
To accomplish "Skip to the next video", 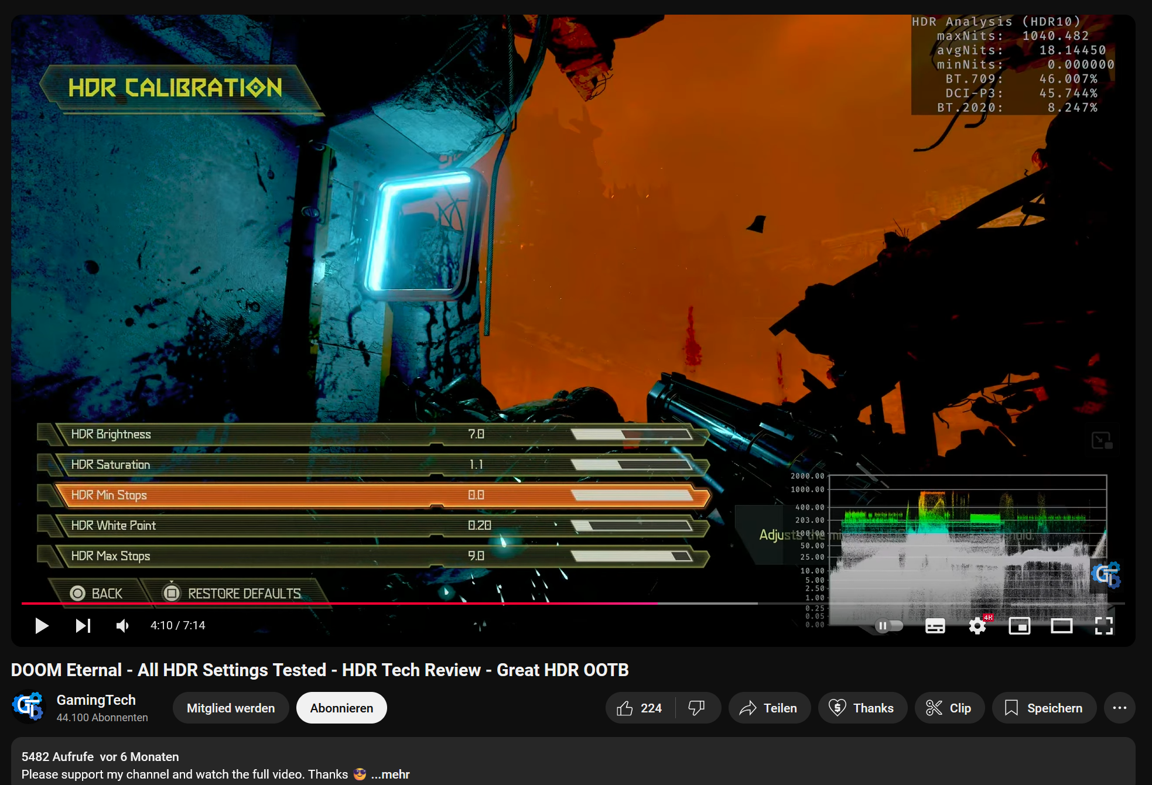I will 83,625.
